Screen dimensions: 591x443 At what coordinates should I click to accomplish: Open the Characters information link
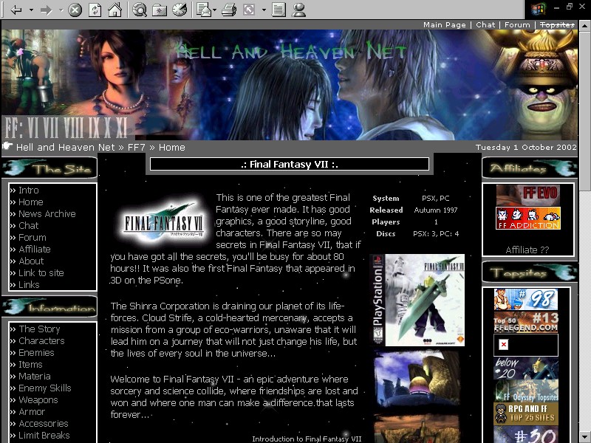[41, 340]
